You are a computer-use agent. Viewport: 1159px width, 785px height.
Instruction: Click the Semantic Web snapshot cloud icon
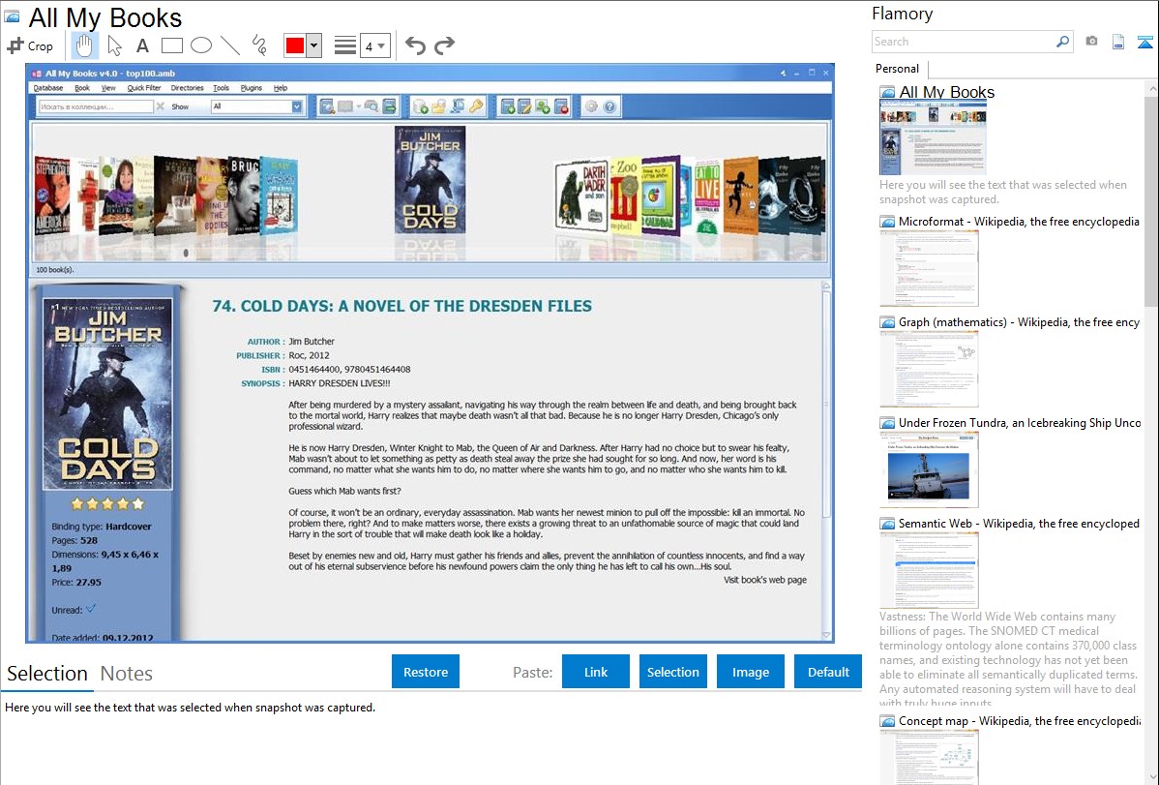pyautogui.click(x=887, y=523)
